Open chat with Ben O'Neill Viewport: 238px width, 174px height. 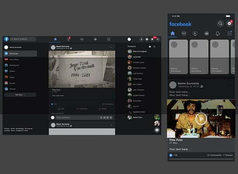(x=135, y=84)
